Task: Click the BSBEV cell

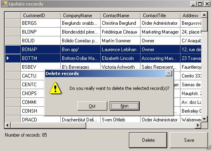Action: (41, 67)
